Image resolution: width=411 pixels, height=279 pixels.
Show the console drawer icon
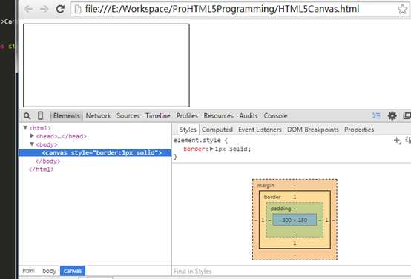pyautogui.click(x=376, y=115)
